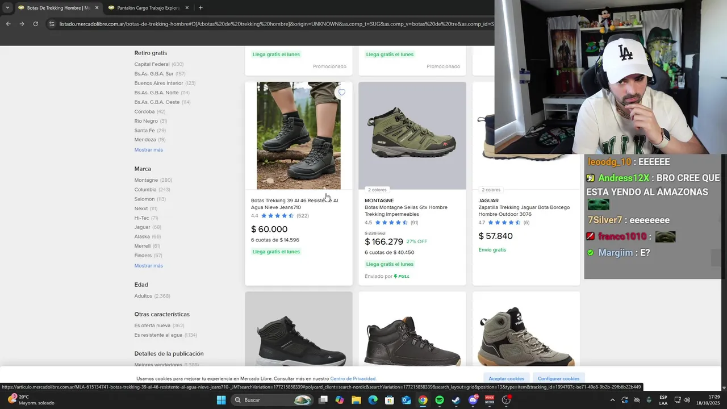Click 2 colores badge on Montagne card
The width and height of the screenshot is (727, 409).
click(x=377, y=190)
